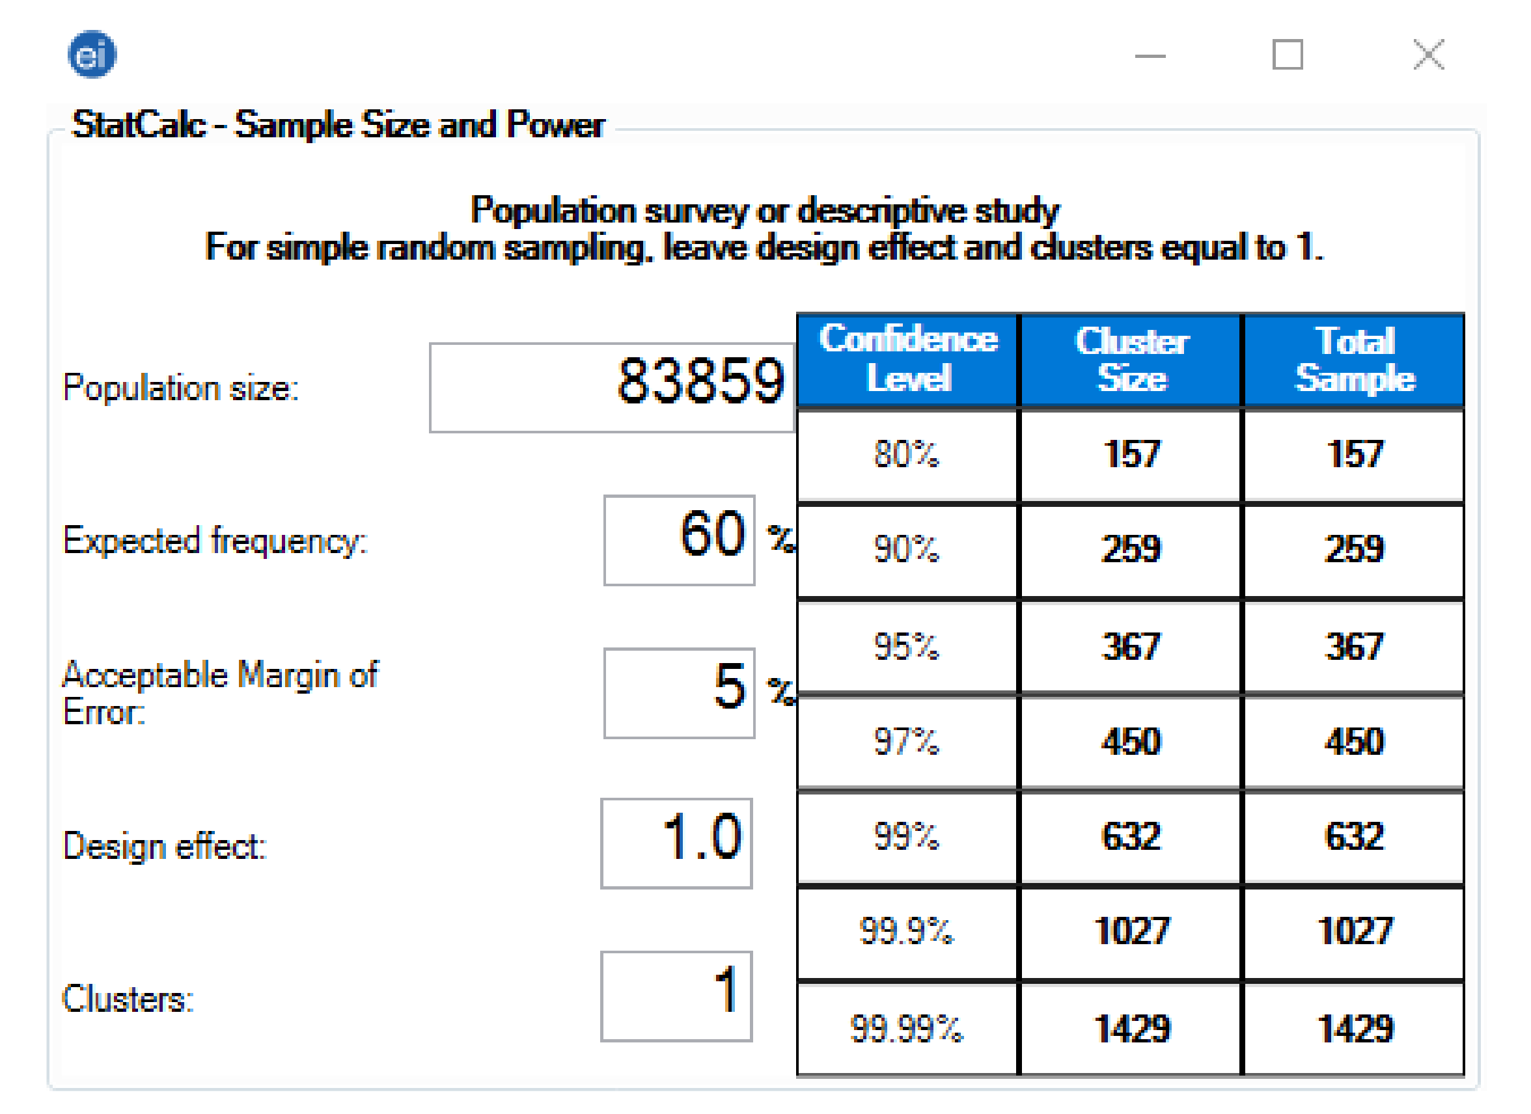Maximize the StatCalc window

(1287, 55)
